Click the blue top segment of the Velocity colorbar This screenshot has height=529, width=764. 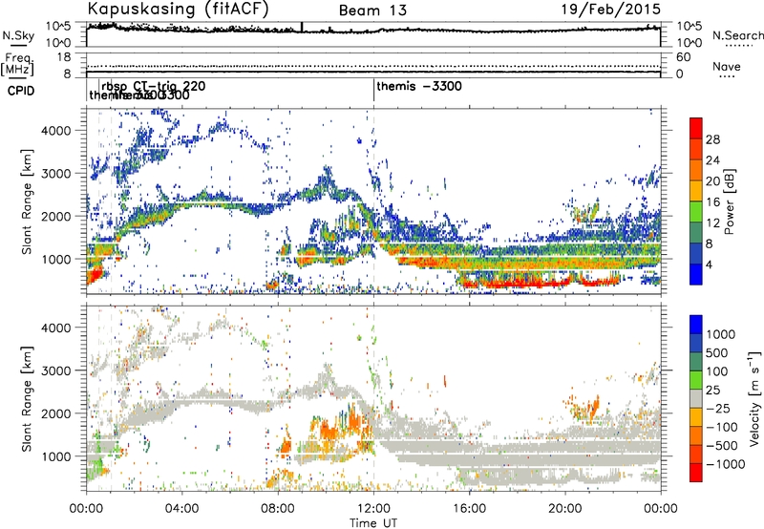click(696, 325)
